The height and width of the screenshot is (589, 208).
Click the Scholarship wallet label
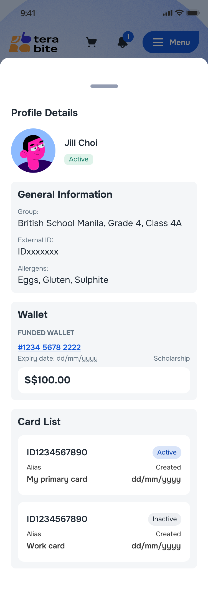click(172, 358)
